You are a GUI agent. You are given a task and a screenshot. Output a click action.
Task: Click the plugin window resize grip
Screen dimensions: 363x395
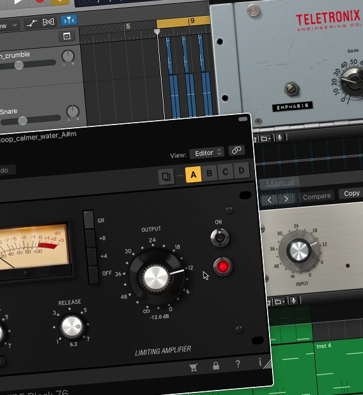pyautogui.click(x=268, y=364)
